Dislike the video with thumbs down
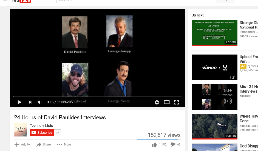This screenshot has height=151, width=258. (173, 145)
